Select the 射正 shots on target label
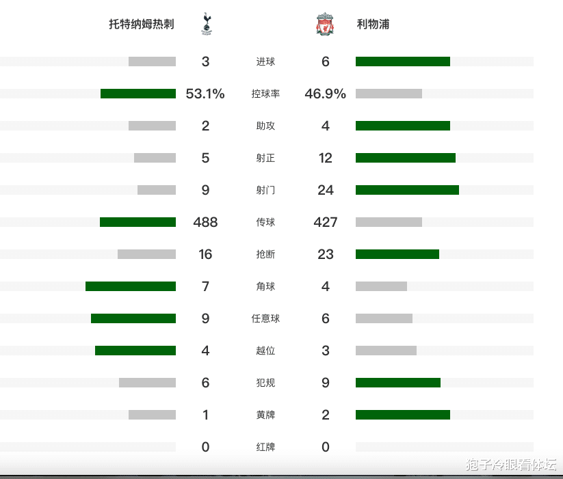This screenshot has width=563, height=479. pos(265,158)
